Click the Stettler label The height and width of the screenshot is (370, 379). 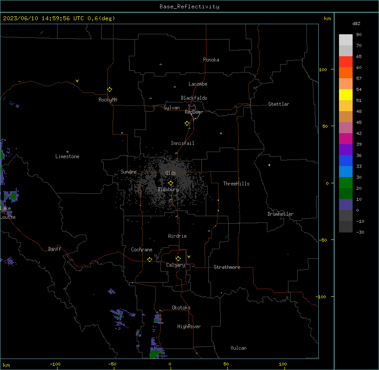pos(279,104)
